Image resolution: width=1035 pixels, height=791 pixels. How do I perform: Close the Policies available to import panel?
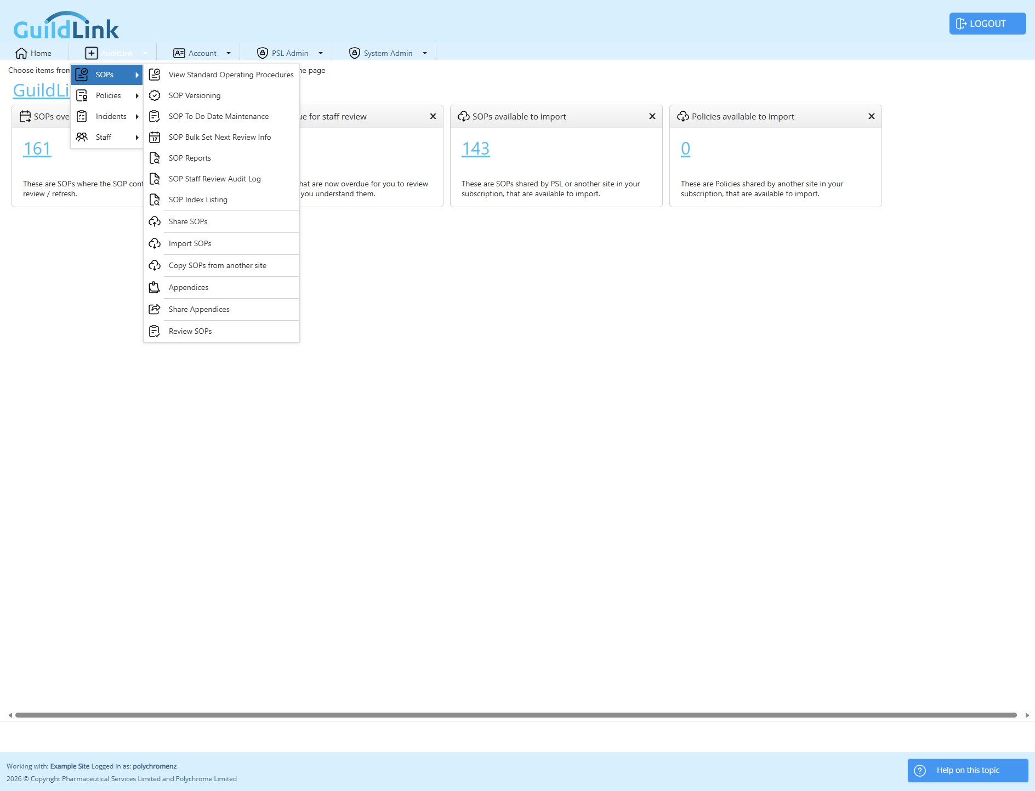[x=872, y=116]
